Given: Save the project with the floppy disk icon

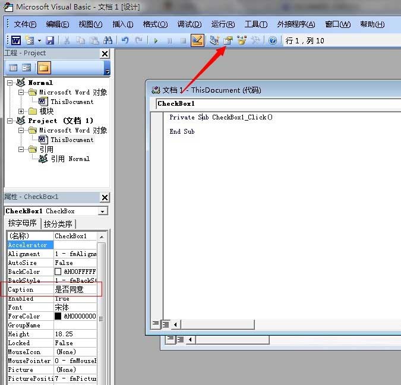Looking at the screenshot, I should tap(50, 40).
